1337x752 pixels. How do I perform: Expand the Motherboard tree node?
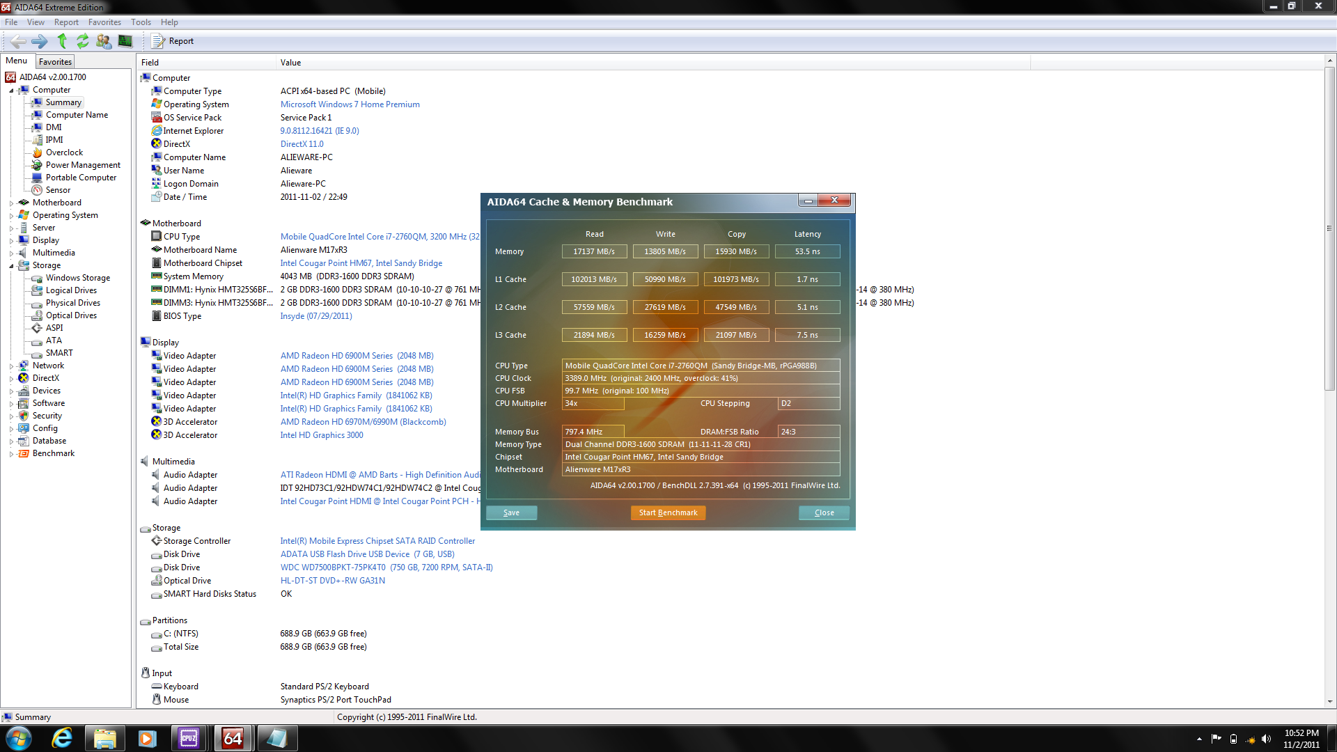tap(11, 203)
